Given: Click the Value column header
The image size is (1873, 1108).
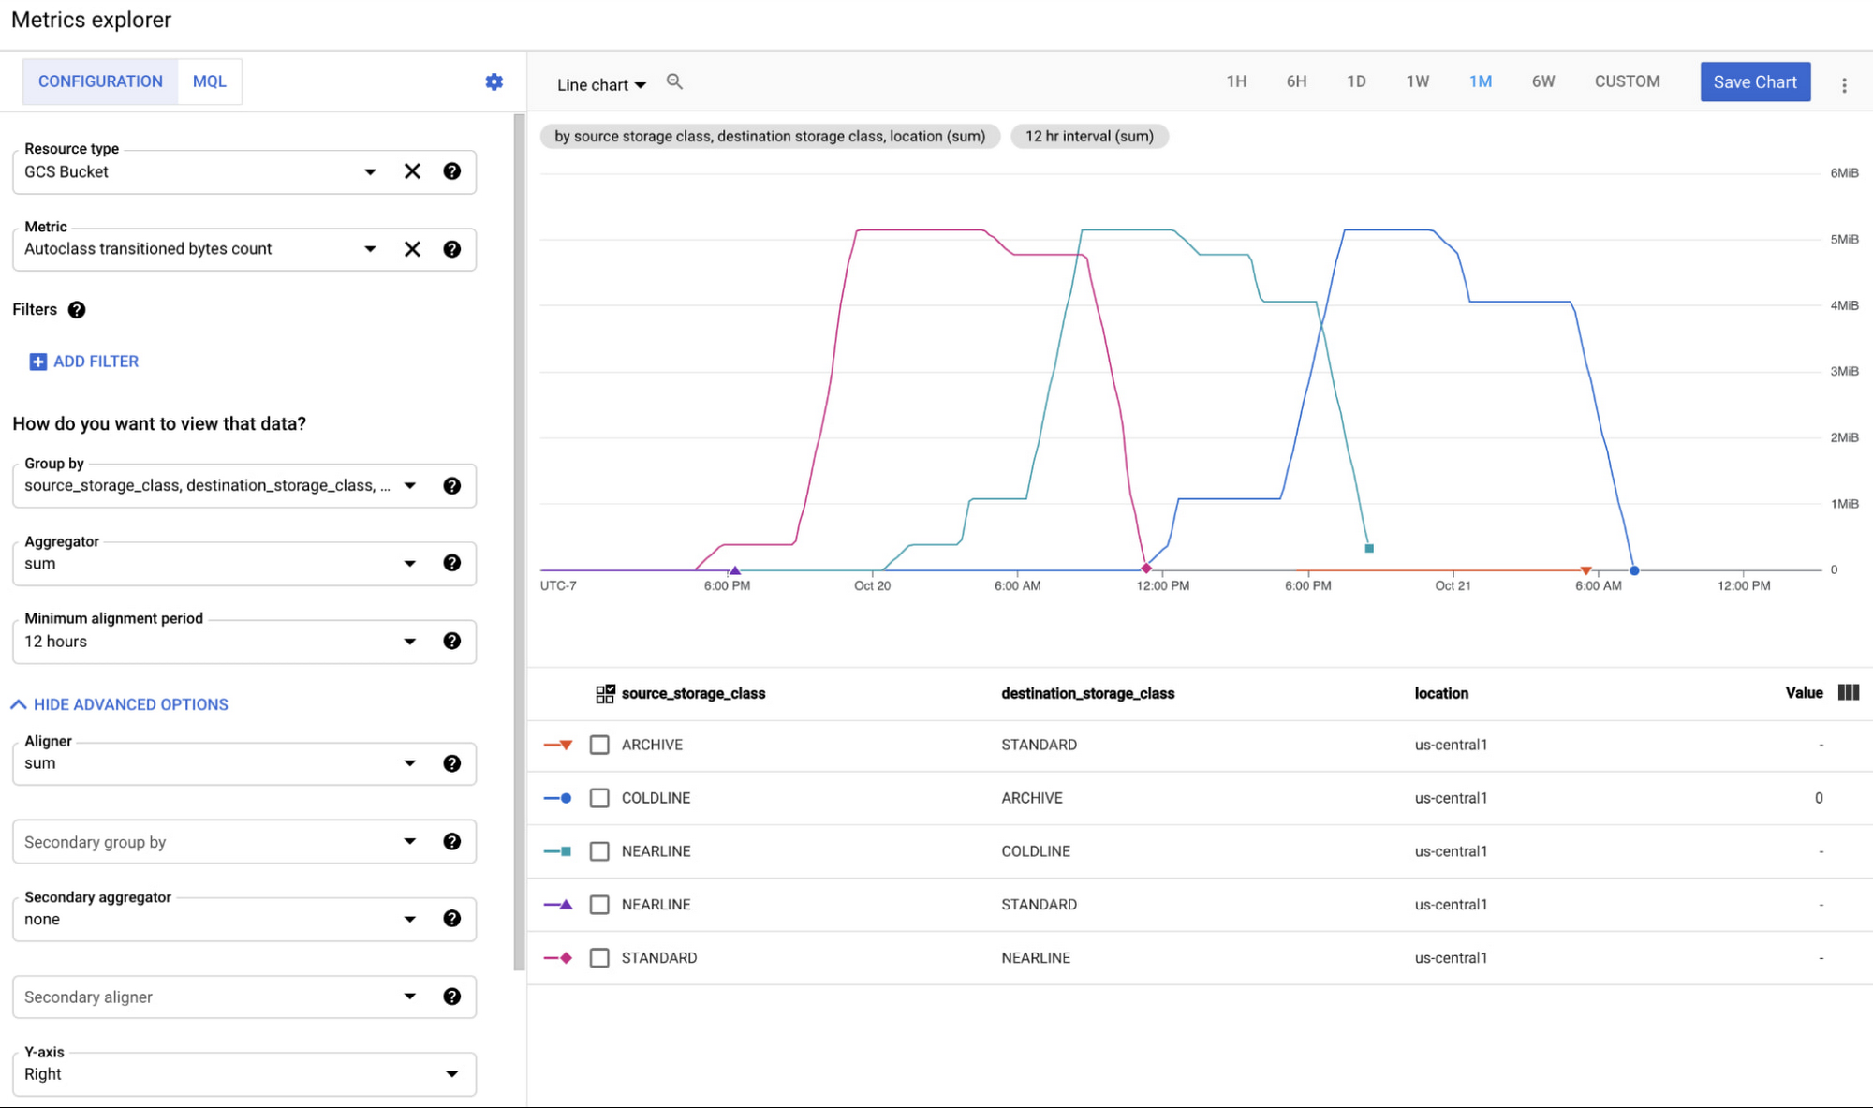Looking at the screenshot, I should point(1804,693).
